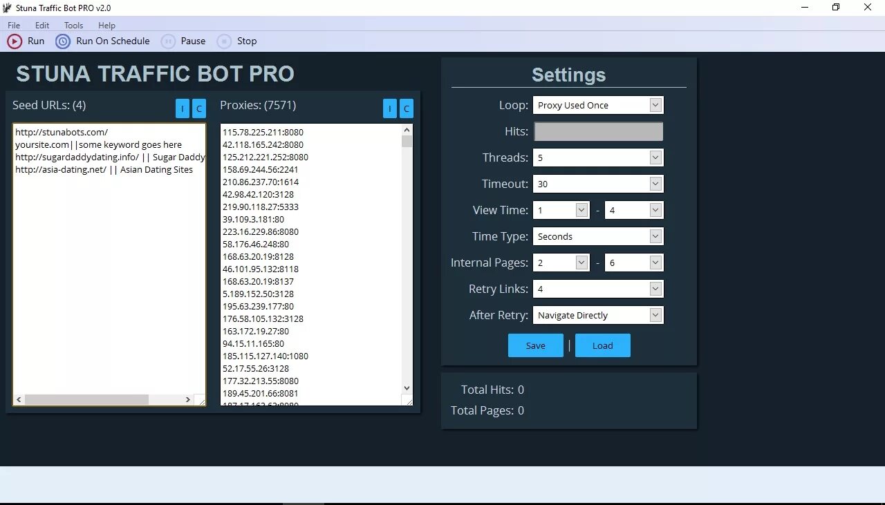Click the Run play icon
The image size is (885, 505).
click(x=14, y=41)
